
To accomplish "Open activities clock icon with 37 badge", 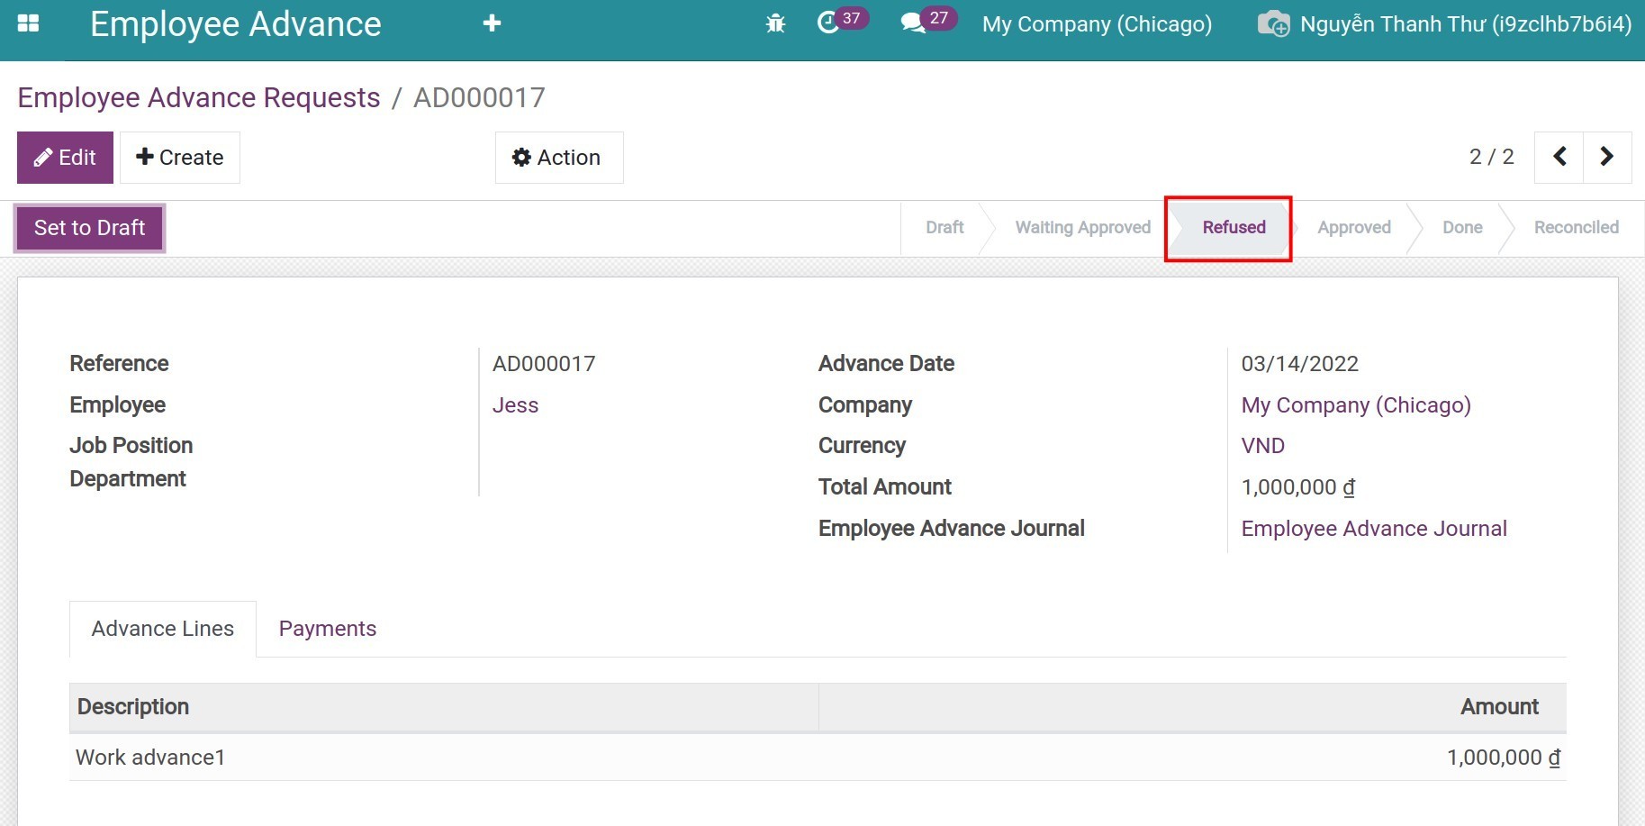I will point(828,23).
